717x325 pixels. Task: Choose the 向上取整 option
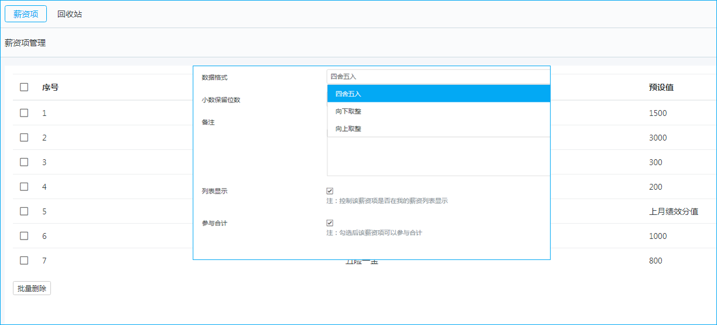[438, 128]
